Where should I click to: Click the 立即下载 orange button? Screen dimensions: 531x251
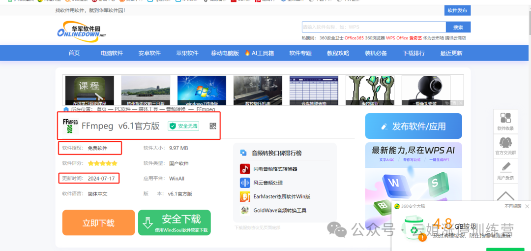coord(98,222)
